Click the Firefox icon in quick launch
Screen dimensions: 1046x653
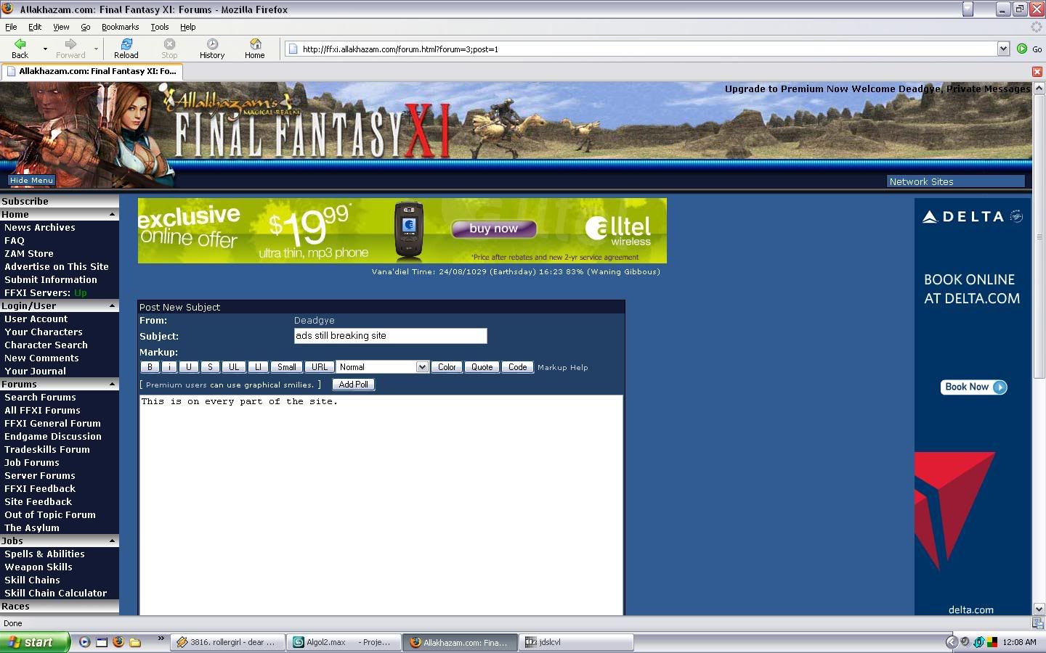[118, 642]
